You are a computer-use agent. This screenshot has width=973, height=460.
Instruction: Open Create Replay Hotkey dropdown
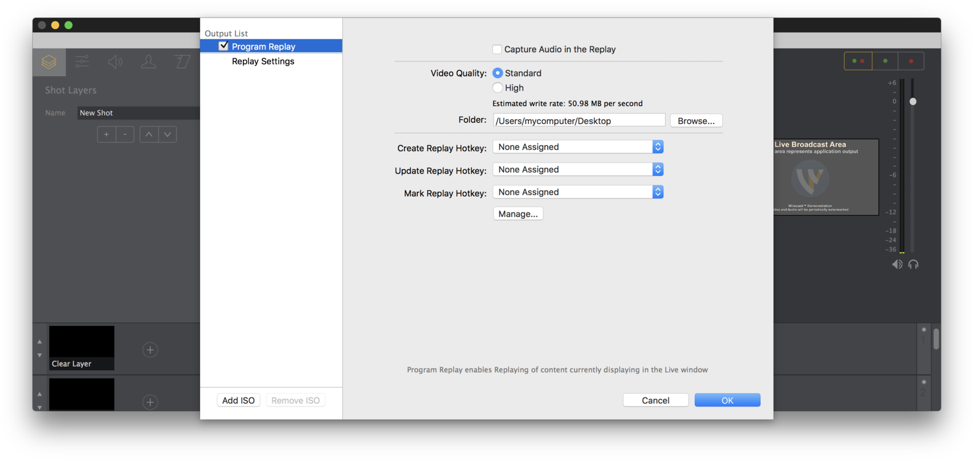578,147
